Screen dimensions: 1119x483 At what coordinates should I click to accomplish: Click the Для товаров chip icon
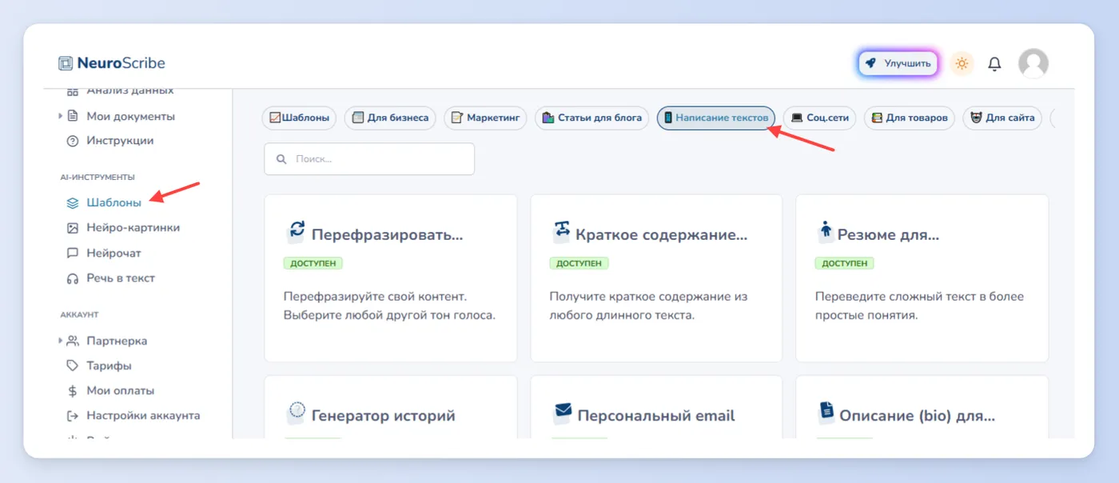point(877,118)
